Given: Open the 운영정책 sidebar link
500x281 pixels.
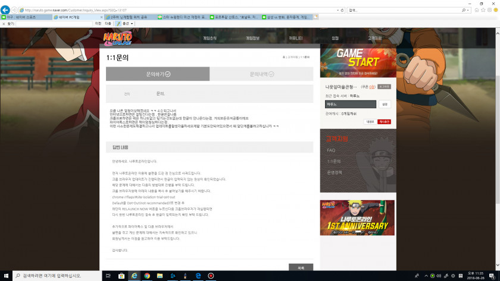Looking at the screenshot, I should [x=334, y=172].
